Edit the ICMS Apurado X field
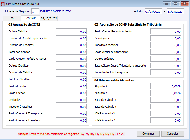Image resolution: width=190 pixels, height=140 pixels. [166, 113]
